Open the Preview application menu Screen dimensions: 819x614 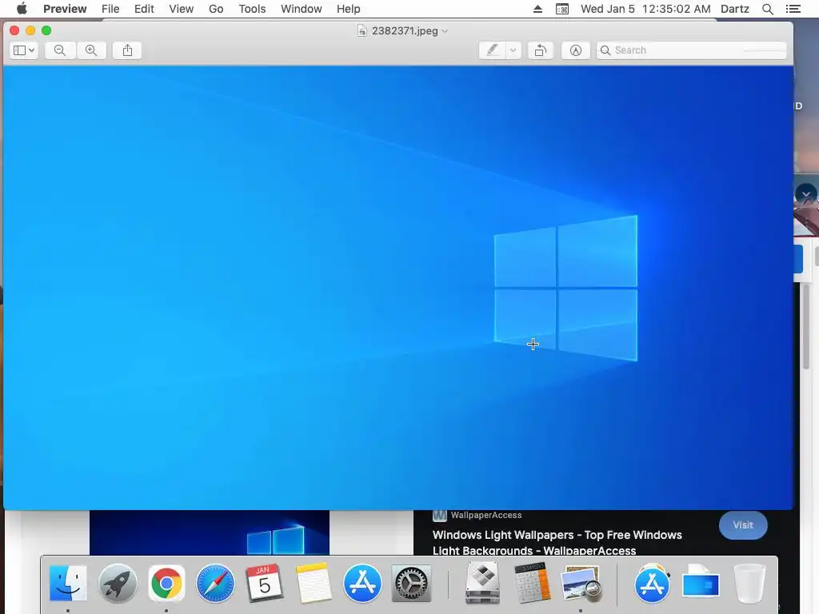65,9
